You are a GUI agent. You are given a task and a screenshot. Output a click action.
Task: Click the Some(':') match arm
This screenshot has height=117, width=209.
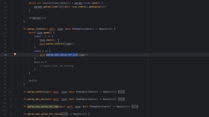pos(43,36)
